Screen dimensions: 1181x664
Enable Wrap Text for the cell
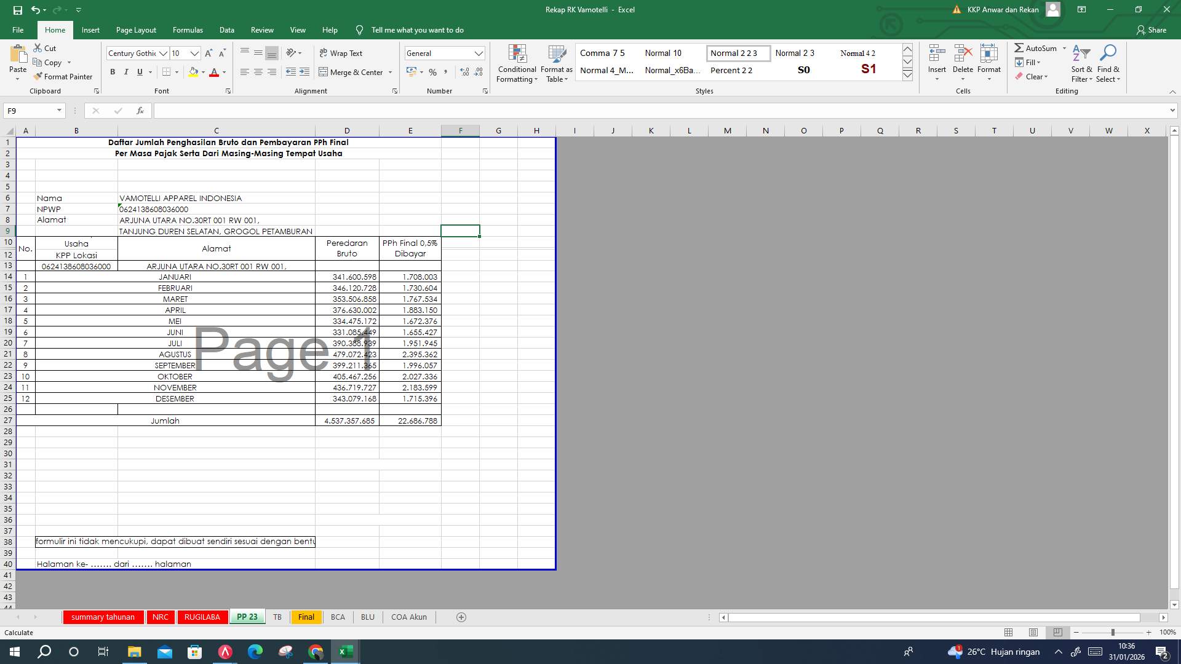pos(341,53)
